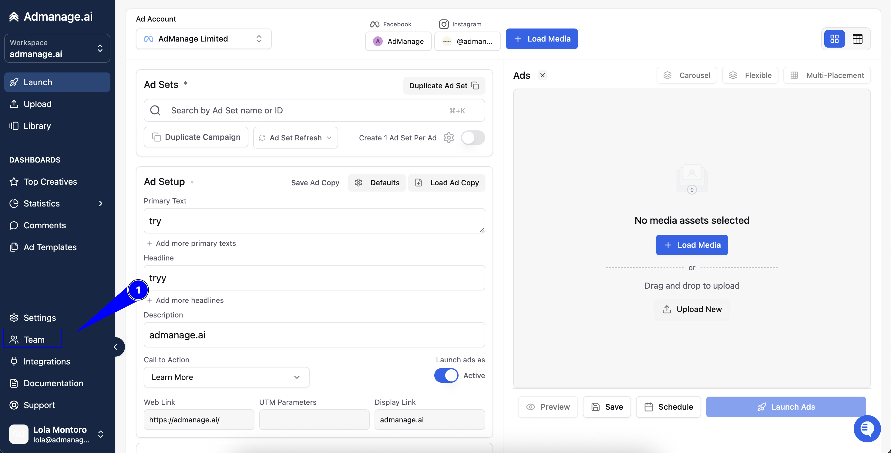This screenshot has width=891, height=453.
Task: Click the Documentation file icon
Action: click(x=14, y=383)
